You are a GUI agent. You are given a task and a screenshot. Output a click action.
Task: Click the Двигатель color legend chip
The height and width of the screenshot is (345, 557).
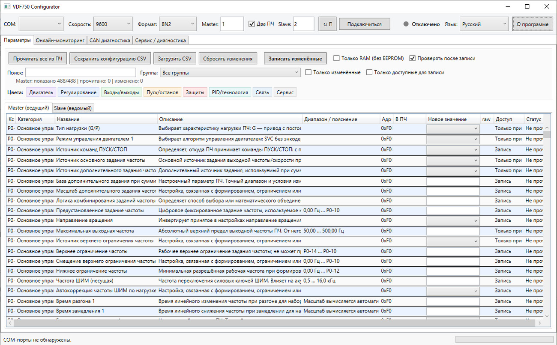[41, 92]
